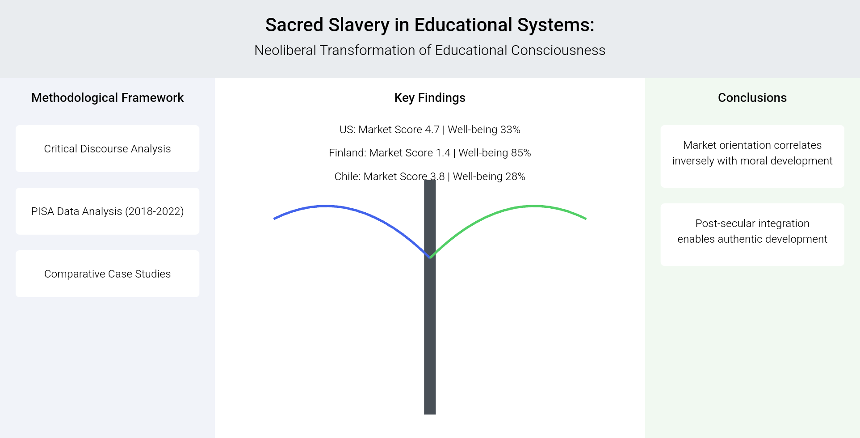Click where blue and green curves meet
860x438 pixels.
[430, 257]
